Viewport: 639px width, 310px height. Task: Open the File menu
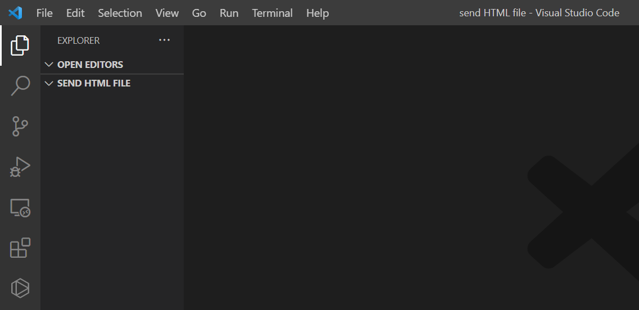coord(44,13)
